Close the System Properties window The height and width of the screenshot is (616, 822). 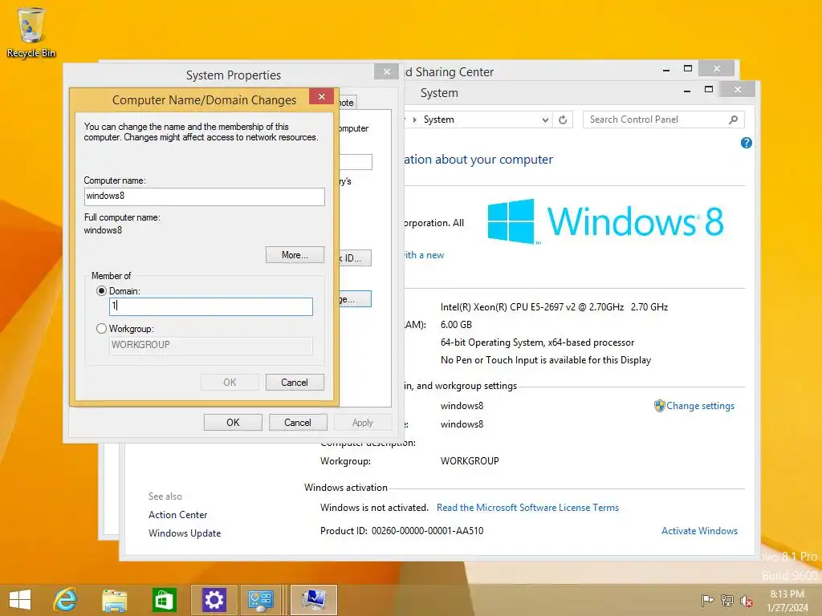click(386, 71)
